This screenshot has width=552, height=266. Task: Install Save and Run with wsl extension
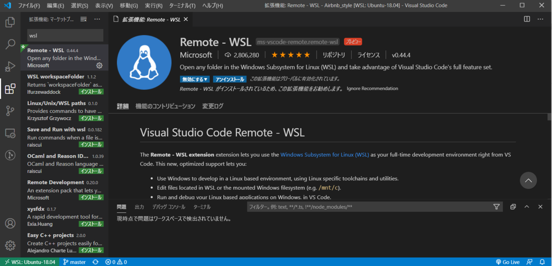(x=91, y=145)
